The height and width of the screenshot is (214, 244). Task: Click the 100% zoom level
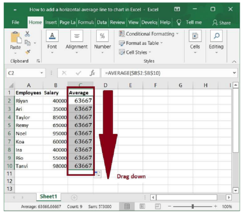227,207
